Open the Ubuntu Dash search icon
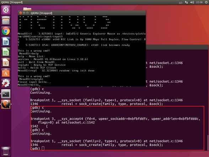Screen dimensions: 209x157 (x=6, y=10)
